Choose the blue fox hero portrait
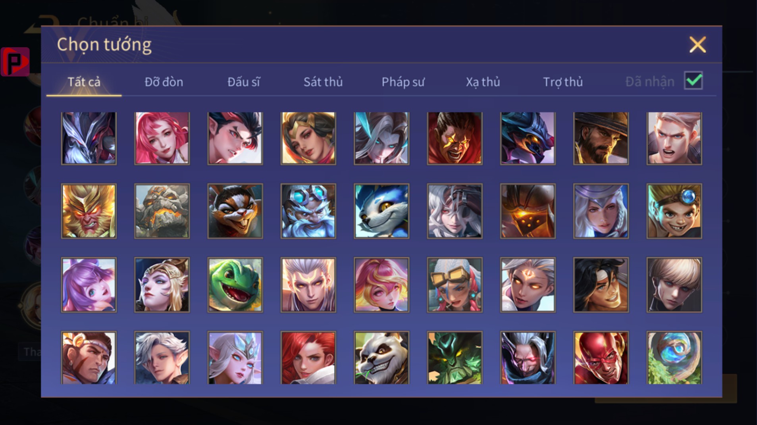The height and width of the screenshot is (425, 757). coord(381,211)
